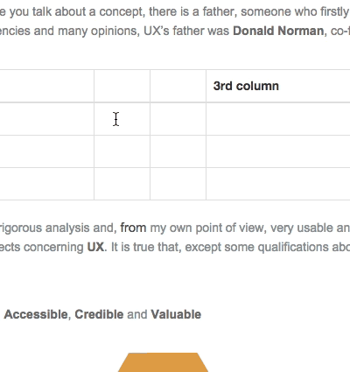Click the first body-row cell containing the text cursor
Image resolution: width=350 pixels, height=372 pixels.
pos(122,119)
